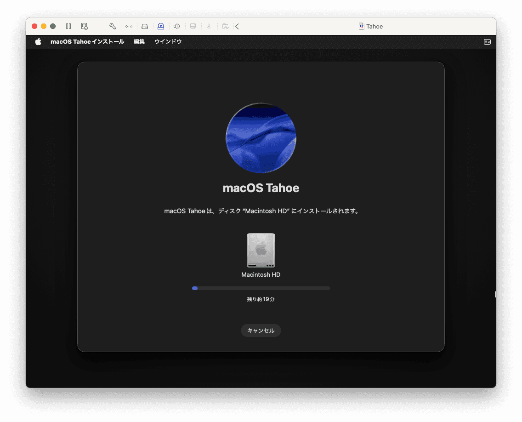Click the input source menu bar icon
The image size is (522, 422).
pos(487,42)
